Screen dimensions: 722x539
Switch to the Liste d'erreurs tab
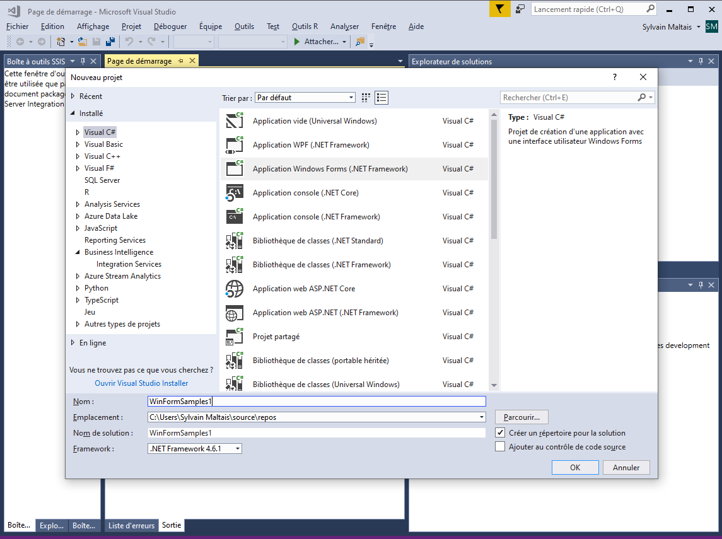point(131,525)
